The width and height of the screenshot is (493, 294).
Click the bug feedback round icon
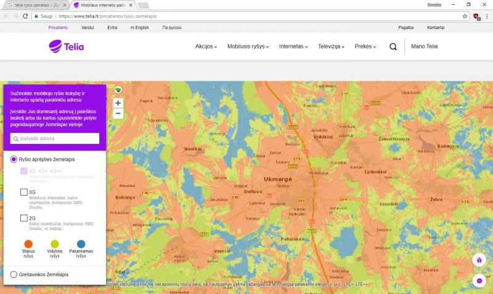pos(479,260)
